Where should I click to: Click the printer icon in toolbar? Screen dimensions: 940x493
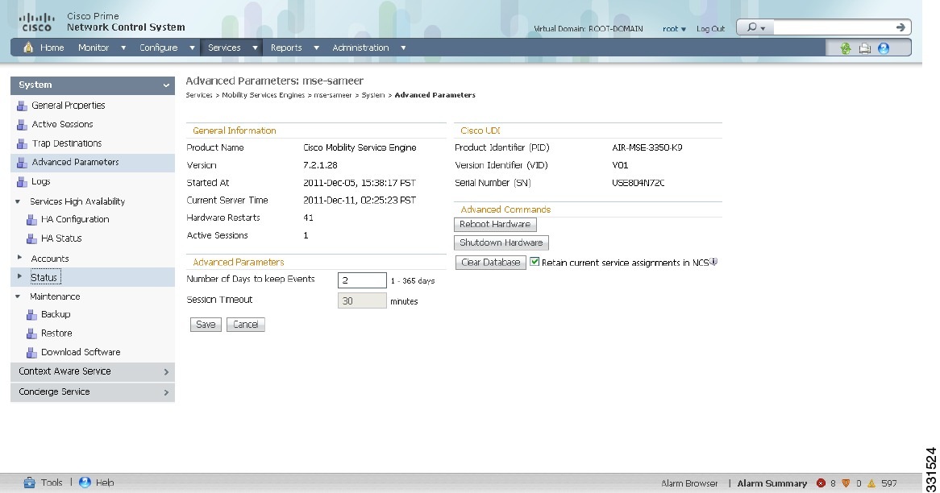click(864, 48)
